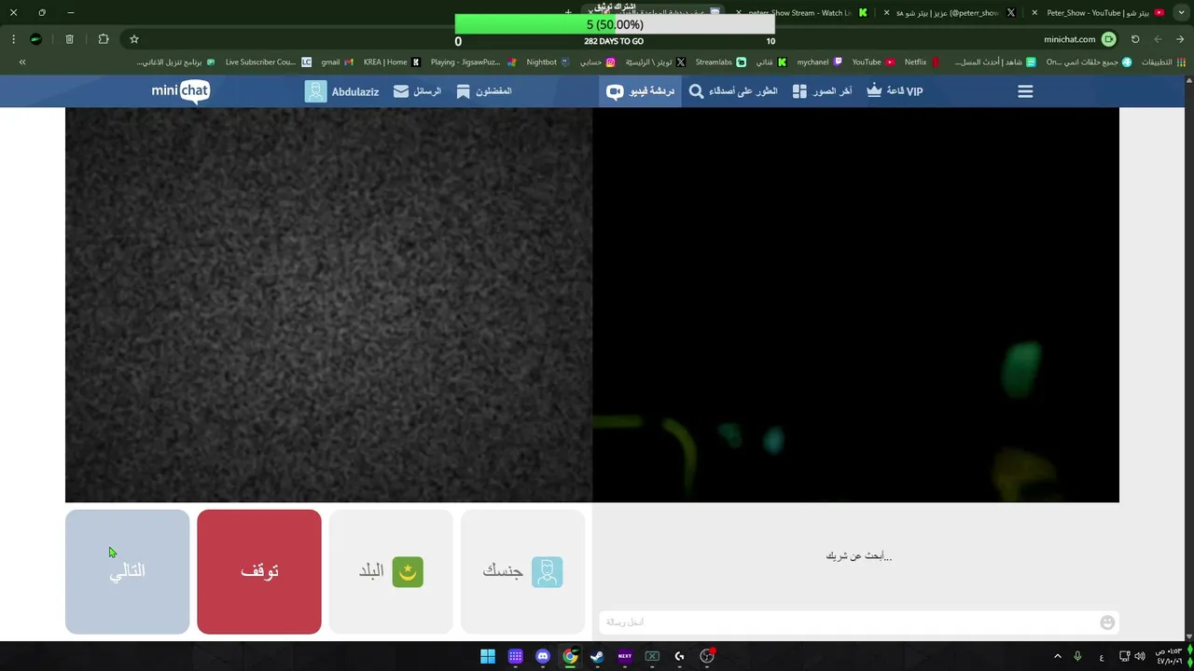Open the tab search dropdown arrow

click(x=1181, y=13)
